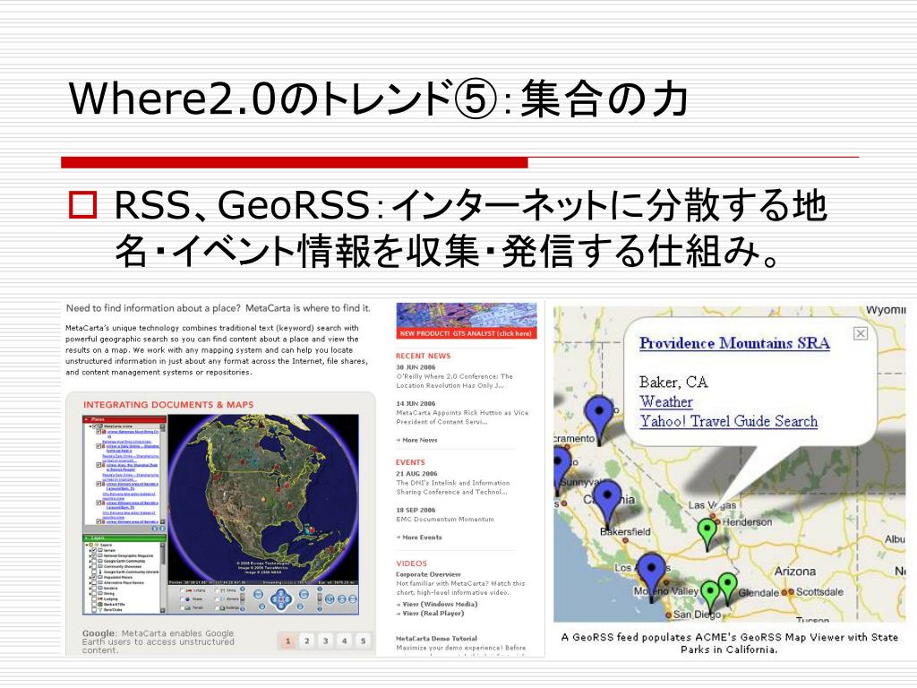The width and height of the screenshot is (917, 688).
Task: Expand the National Geographic Magazine tree node
Action: point(89,555)
